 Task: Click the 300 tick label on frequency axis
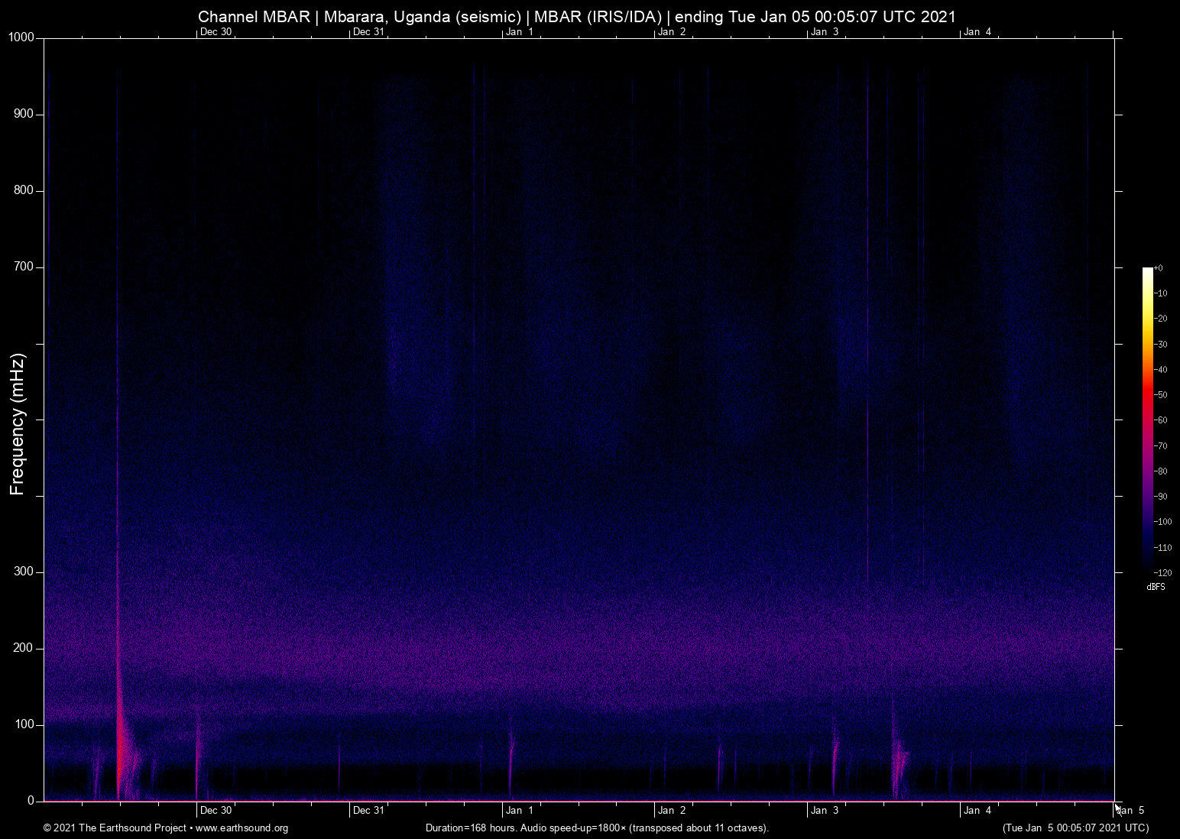[24, 572]
